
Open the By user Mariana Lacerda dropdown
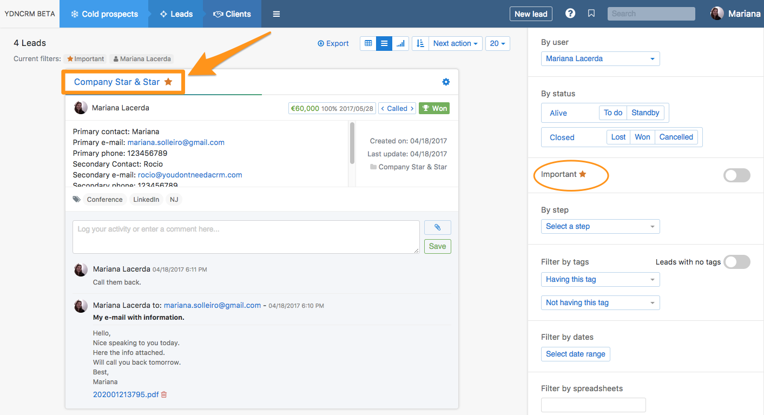[x=600, y=58]
